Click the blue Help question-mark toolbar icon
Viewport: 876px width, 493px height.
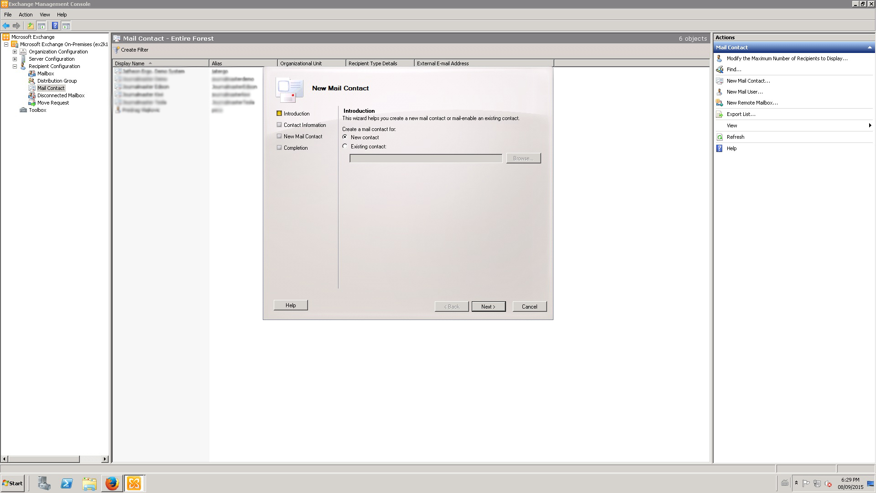(55, 26)
